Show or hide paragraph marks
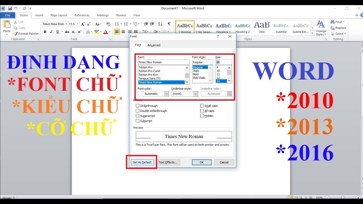Screen dimensions: 363x204 click(169, 24)
